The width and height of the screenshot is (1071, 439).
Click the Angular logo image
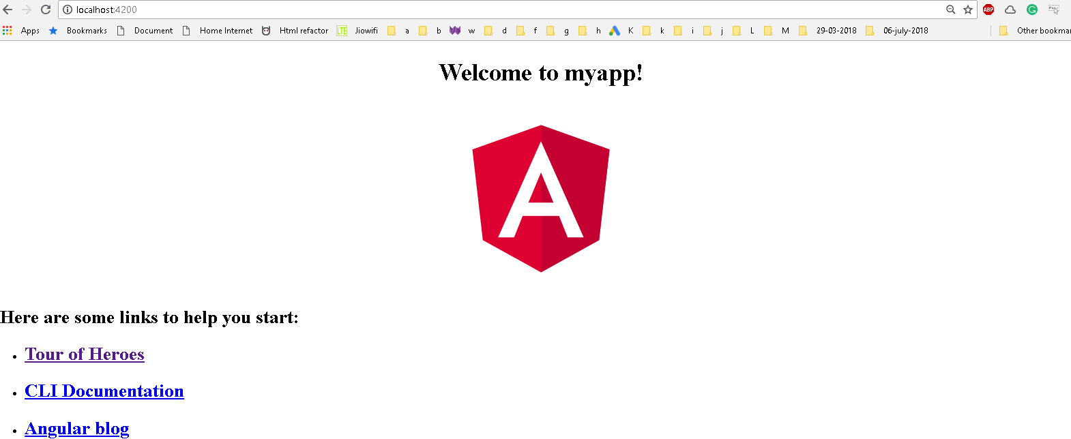541,198
